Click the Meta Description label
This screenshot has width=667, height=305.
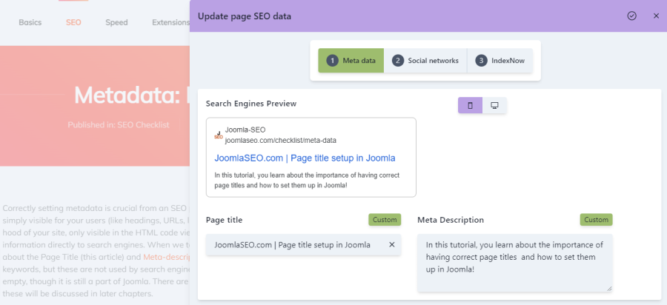(451, 220)
